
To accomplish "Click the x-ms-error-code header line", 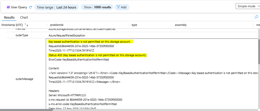I will (83, 104).
